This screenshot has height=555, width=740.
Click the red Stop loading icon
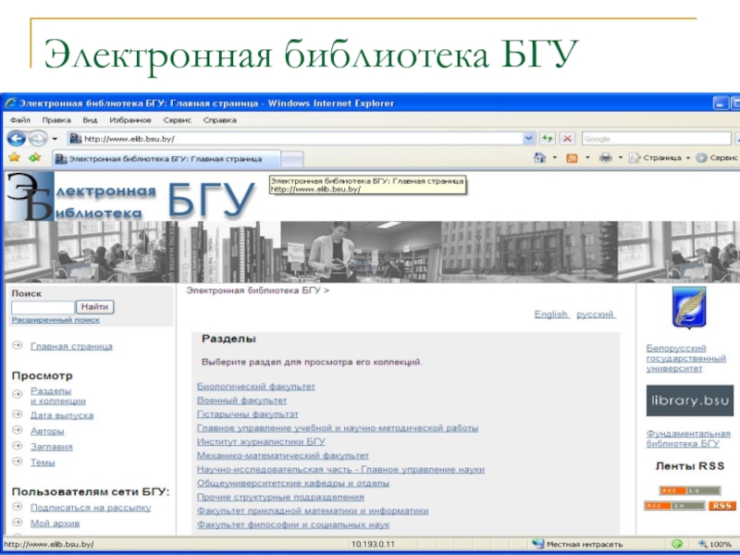[567, 138]
